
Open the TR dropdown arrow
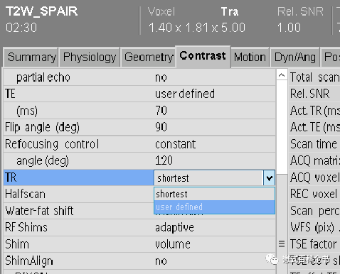coord(269,177)
